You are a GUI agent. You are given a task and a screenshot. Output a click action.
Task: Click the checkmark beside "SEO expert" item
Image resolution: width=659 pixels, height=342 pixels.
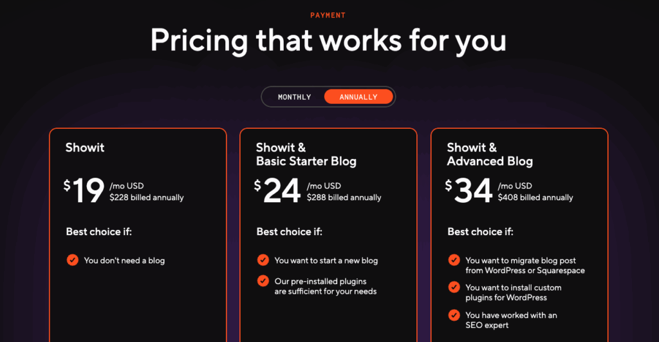click(x=454, y=315)
